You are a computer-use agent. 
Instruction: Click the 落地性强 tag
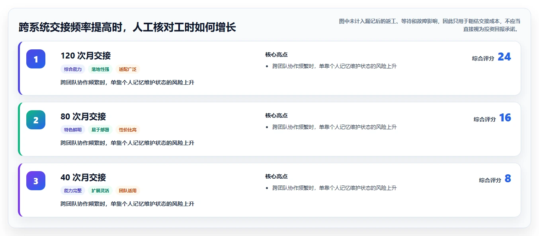click(x=100, y=69)
